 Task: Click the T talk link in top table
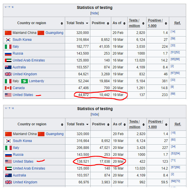point(9,7)
